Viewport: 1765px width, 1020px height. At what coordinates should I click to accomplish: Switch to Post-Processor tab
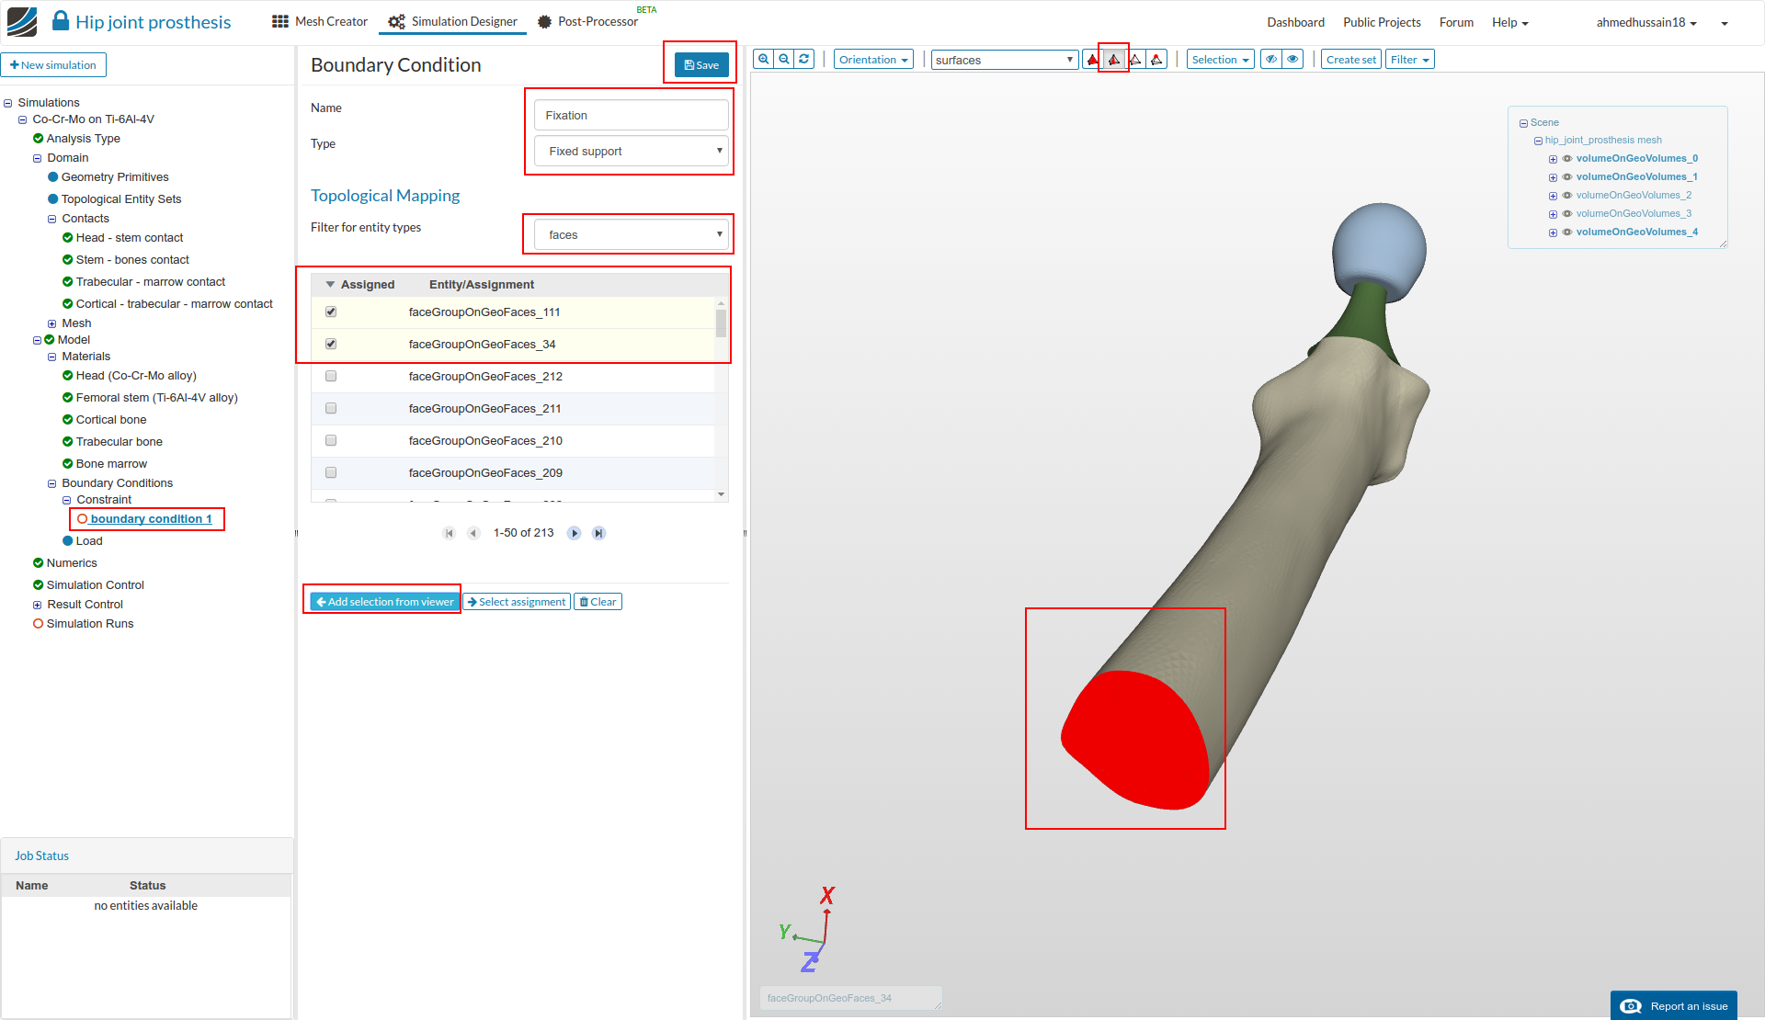pyautogui.click(x=588, y=22)
